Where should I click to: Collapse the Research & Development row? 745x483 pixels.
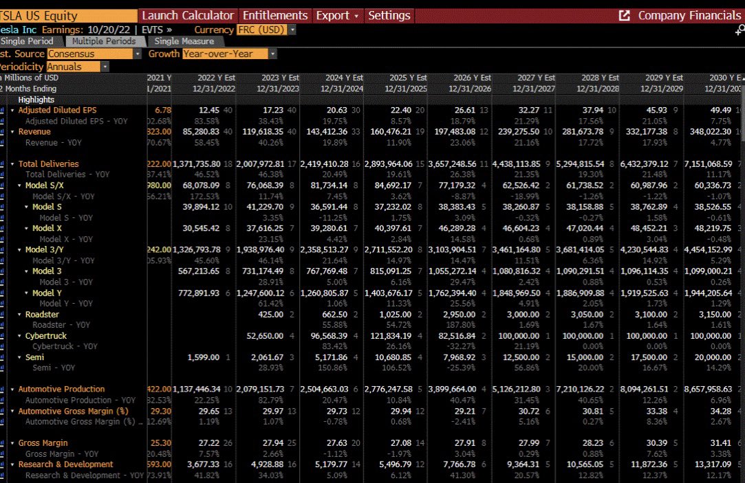click(x=12, y=464)
